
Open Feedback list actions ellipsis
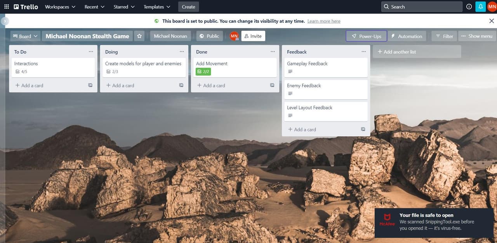(x=364, y=51)
